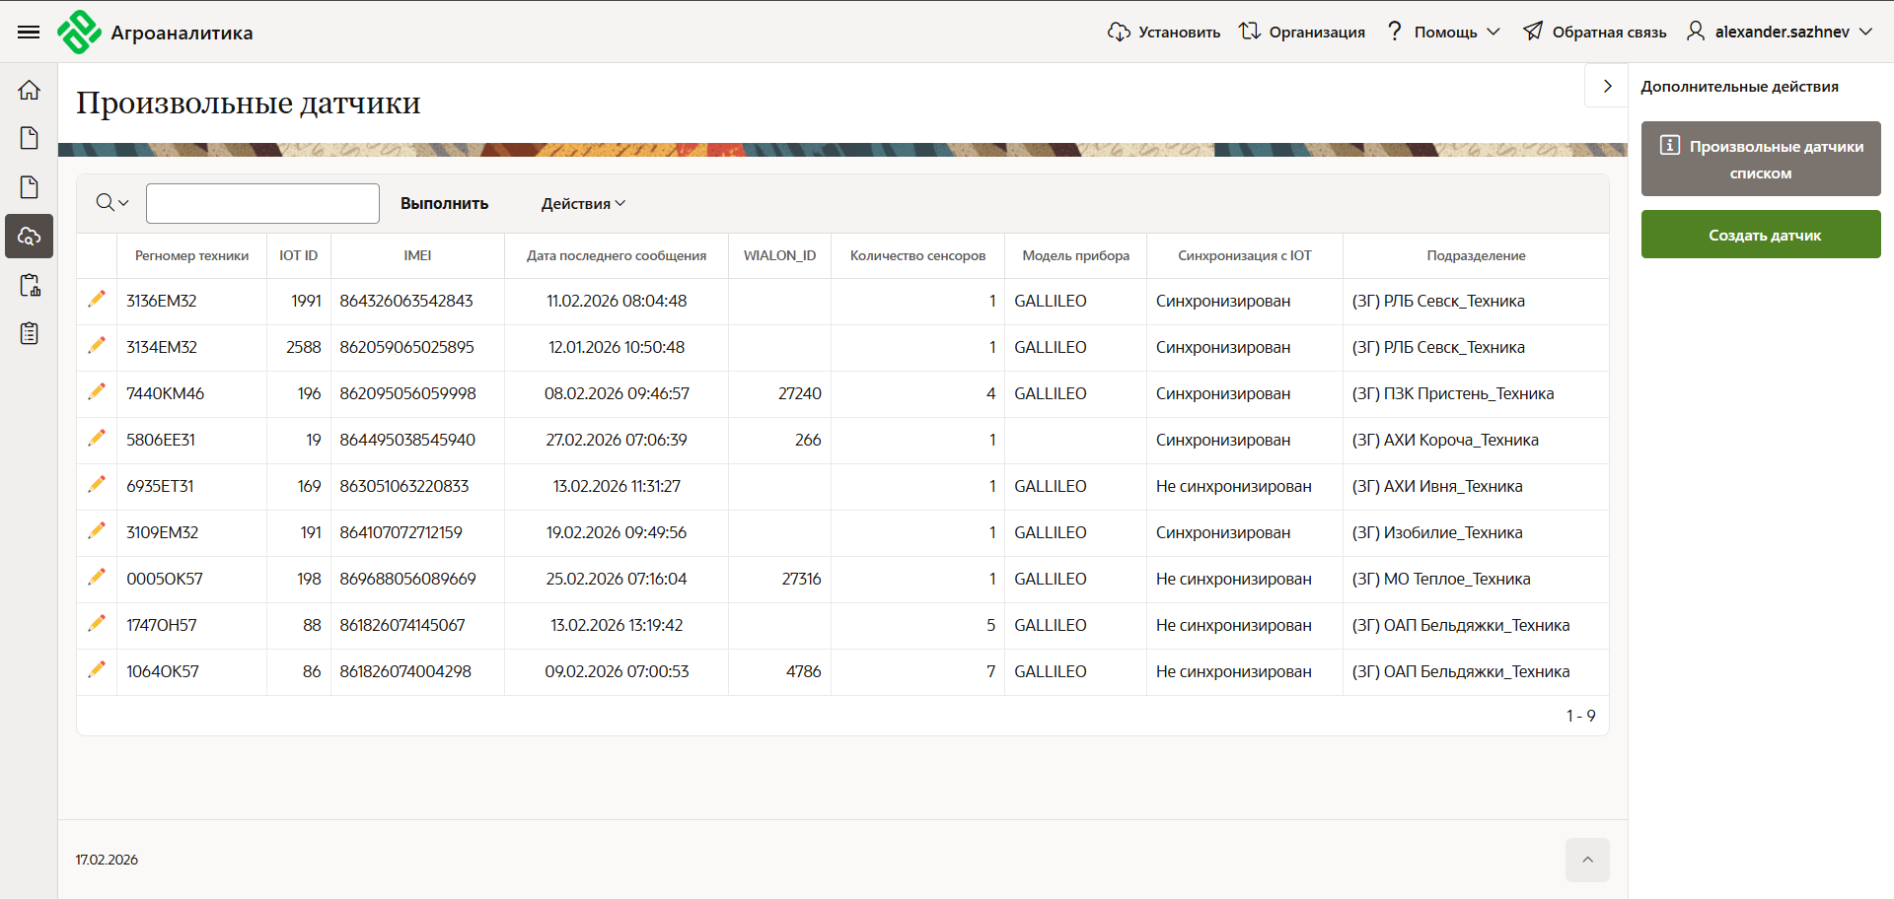
Task: Edit sensor 1064ОК57 via pencil icon
Action: pyautogui.click(x=97, y=670)
